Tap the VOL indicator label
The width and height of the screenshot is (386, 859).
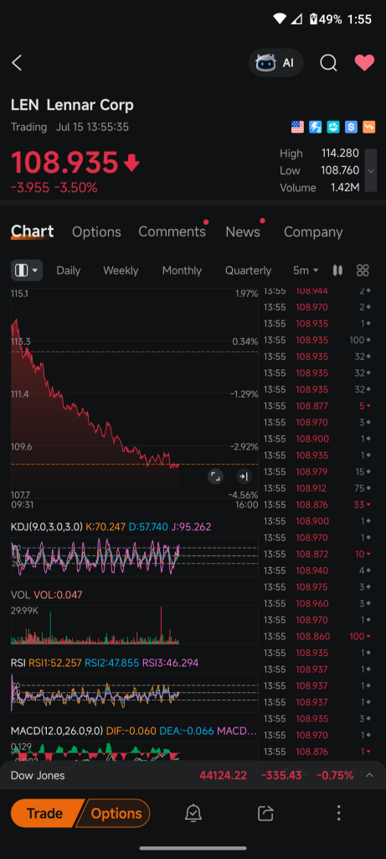point(21,595)
